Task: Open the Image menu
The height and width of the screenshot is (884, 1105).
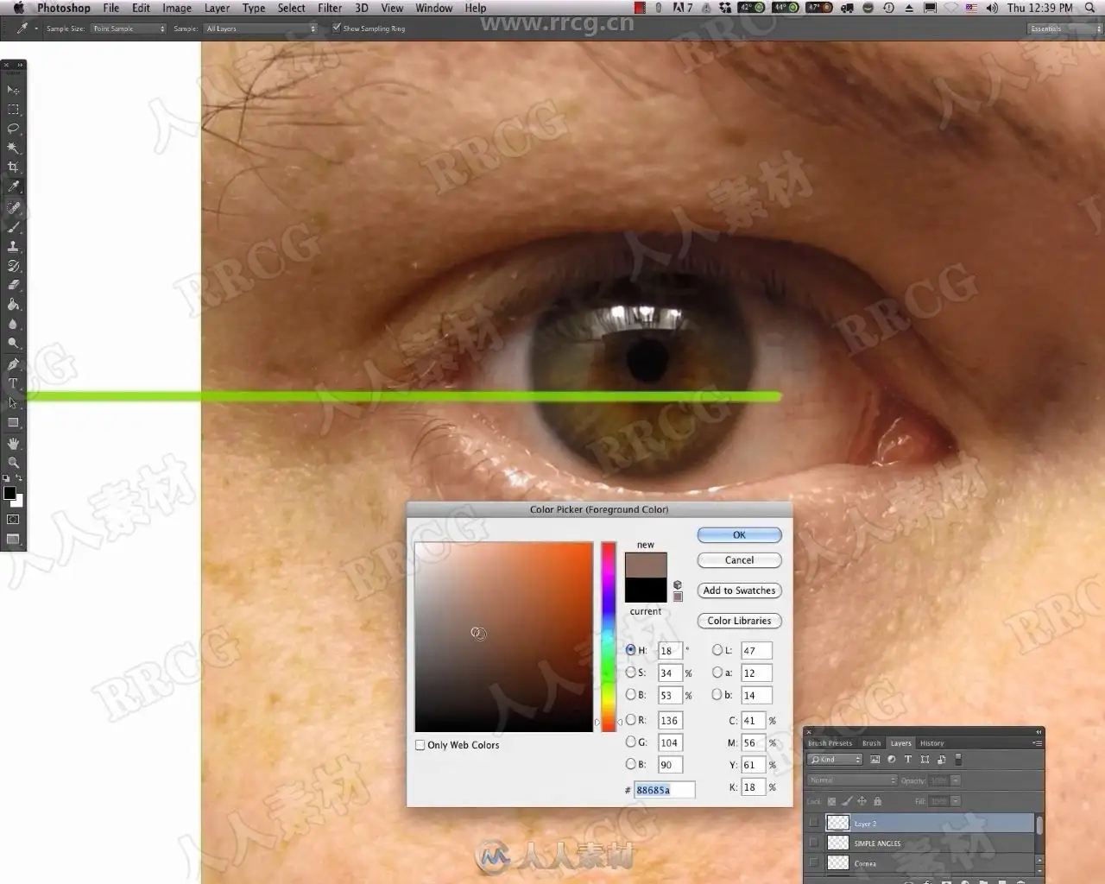Action: 177,8
